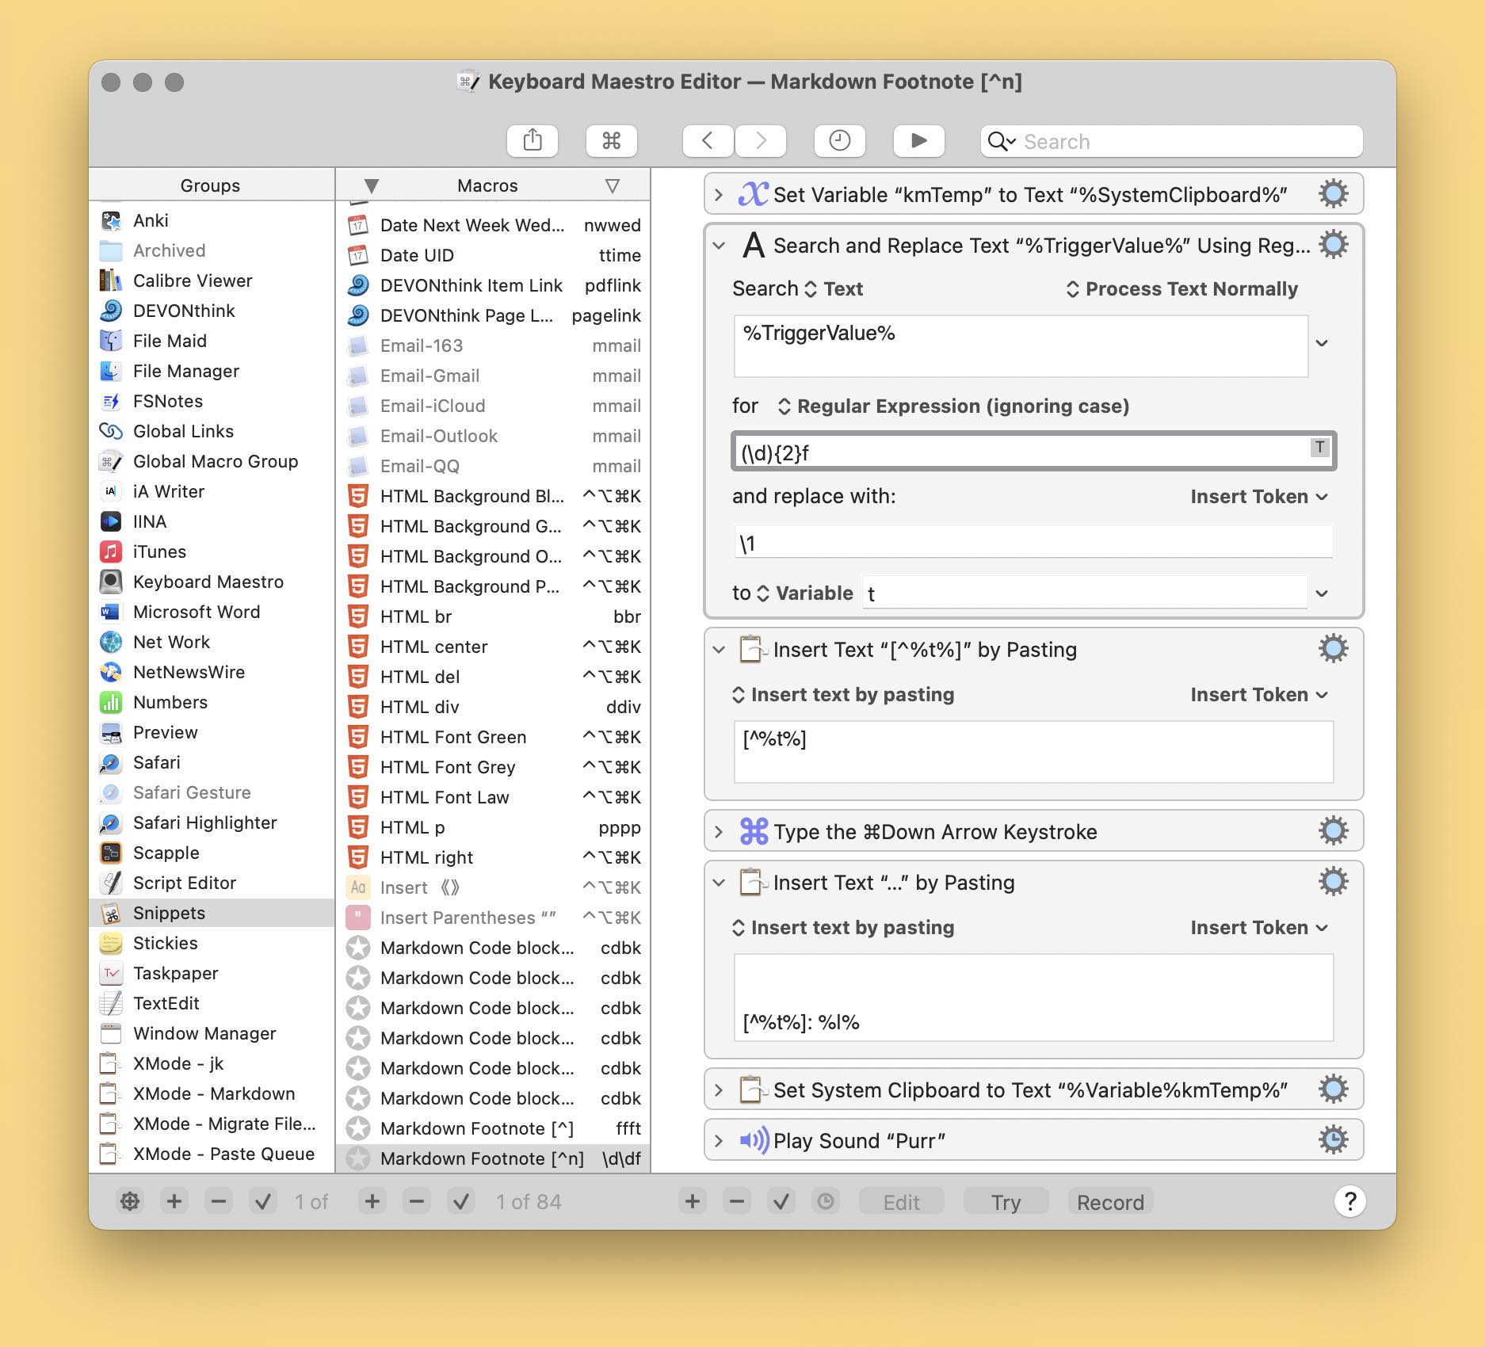Click the Try button
This screenshot has height=1347, width=1485.
(1006, 1202)
